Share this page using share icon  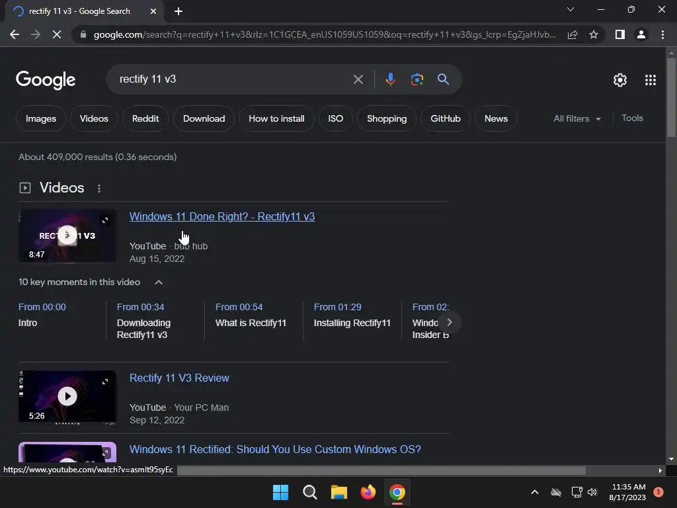tap(573, 34)
